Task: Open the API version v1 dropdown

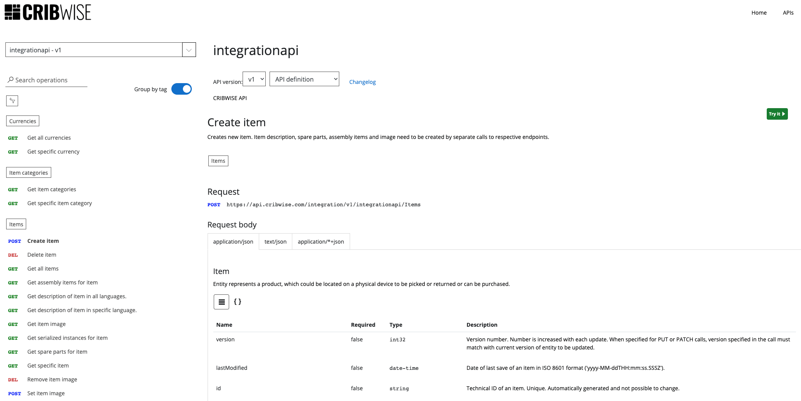Action: [x=254, y=79]
